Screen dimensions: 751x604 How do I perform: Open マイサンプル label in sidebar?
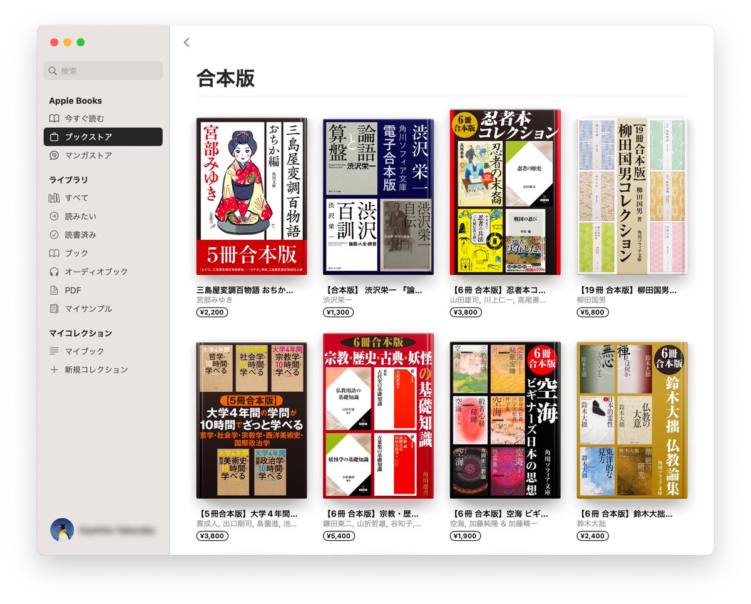[88, 309]
